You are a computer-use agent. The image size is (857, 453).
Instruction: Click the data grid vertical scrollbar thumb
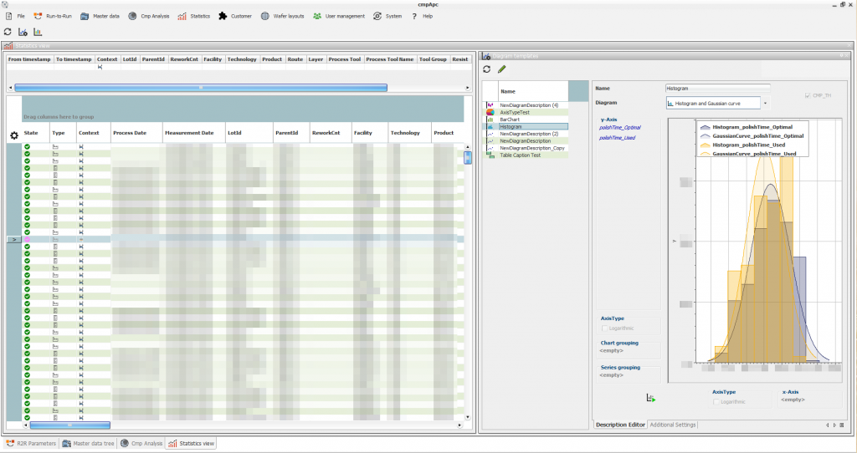pos(467,157)
